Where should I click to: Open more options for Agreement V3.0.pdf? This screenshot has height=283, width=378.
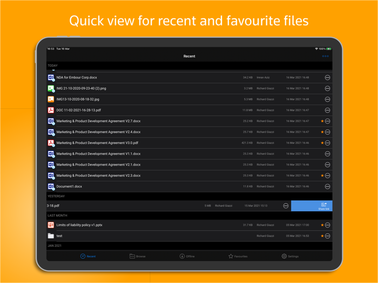(327, 143)
